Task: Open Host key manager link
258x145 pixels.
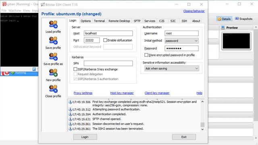Action: (x=122, y=93)
